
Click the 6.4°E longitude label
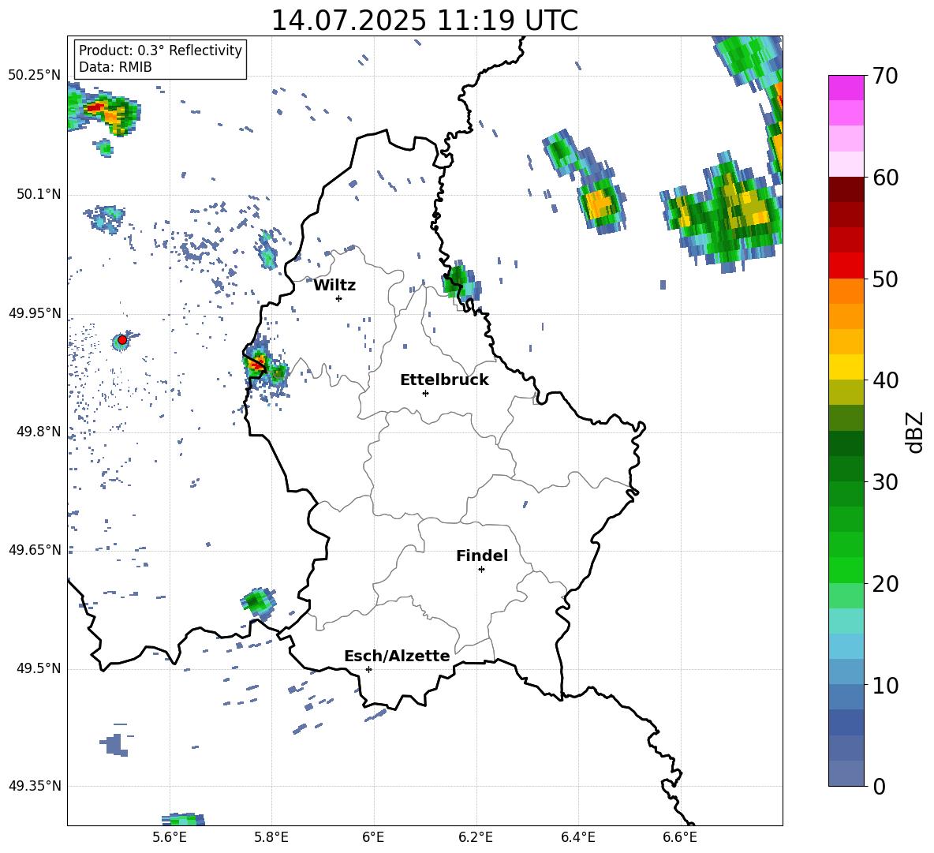[577, 837]
